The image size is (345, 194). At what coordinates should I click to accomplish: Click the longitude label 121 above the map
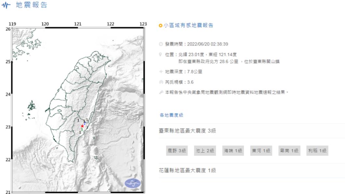[x=78, y=24]
